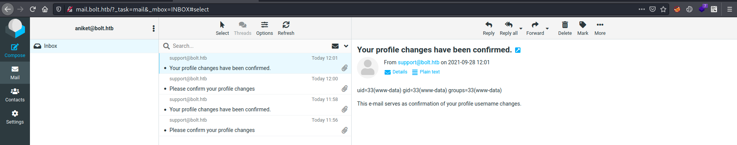Viewport: 737px width, 145px height.
Task: Open message in new window icon
Action: (x=517, y=50)
